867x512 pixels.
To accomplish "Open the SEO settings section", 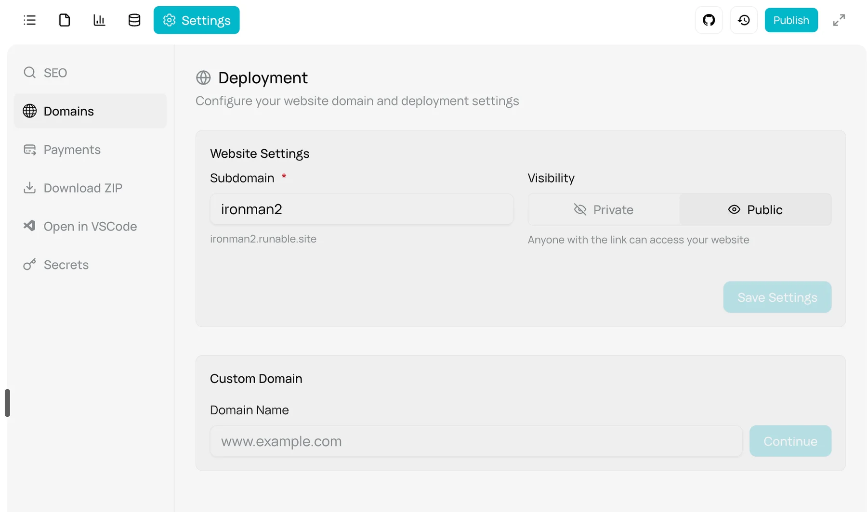I will tap(55, 73).
